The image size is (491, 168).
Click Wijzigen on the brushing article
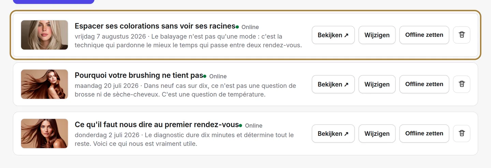[x=377, y=84]
